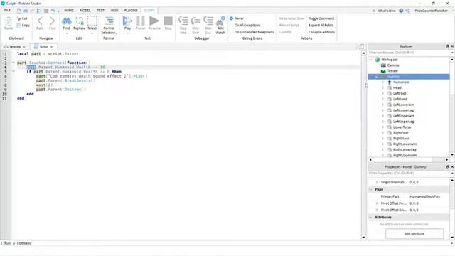Collapse the Workspace tree node

pyautogui.click(x=370, y=60)
